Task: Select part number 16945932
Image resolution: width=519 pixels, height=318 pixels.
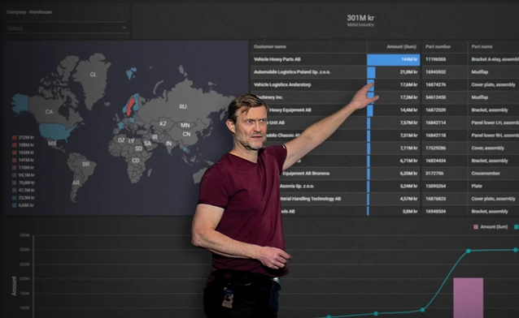Action: [435, 72]
